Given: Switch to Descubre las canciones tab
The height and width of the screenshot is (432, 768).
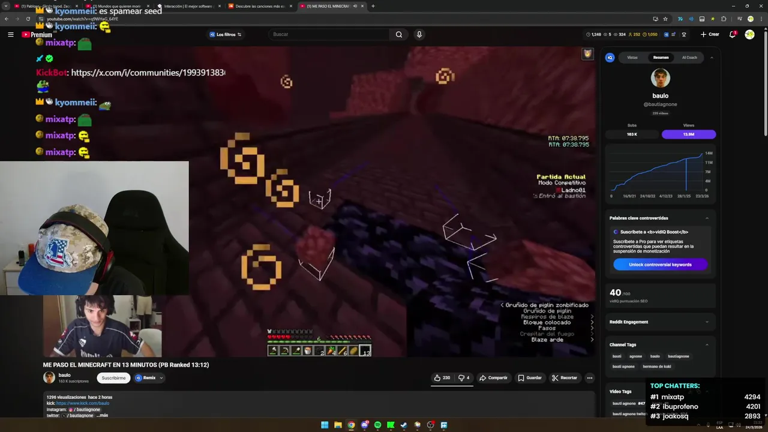Looking at the screenshot, I should click(x=260, y=6).
